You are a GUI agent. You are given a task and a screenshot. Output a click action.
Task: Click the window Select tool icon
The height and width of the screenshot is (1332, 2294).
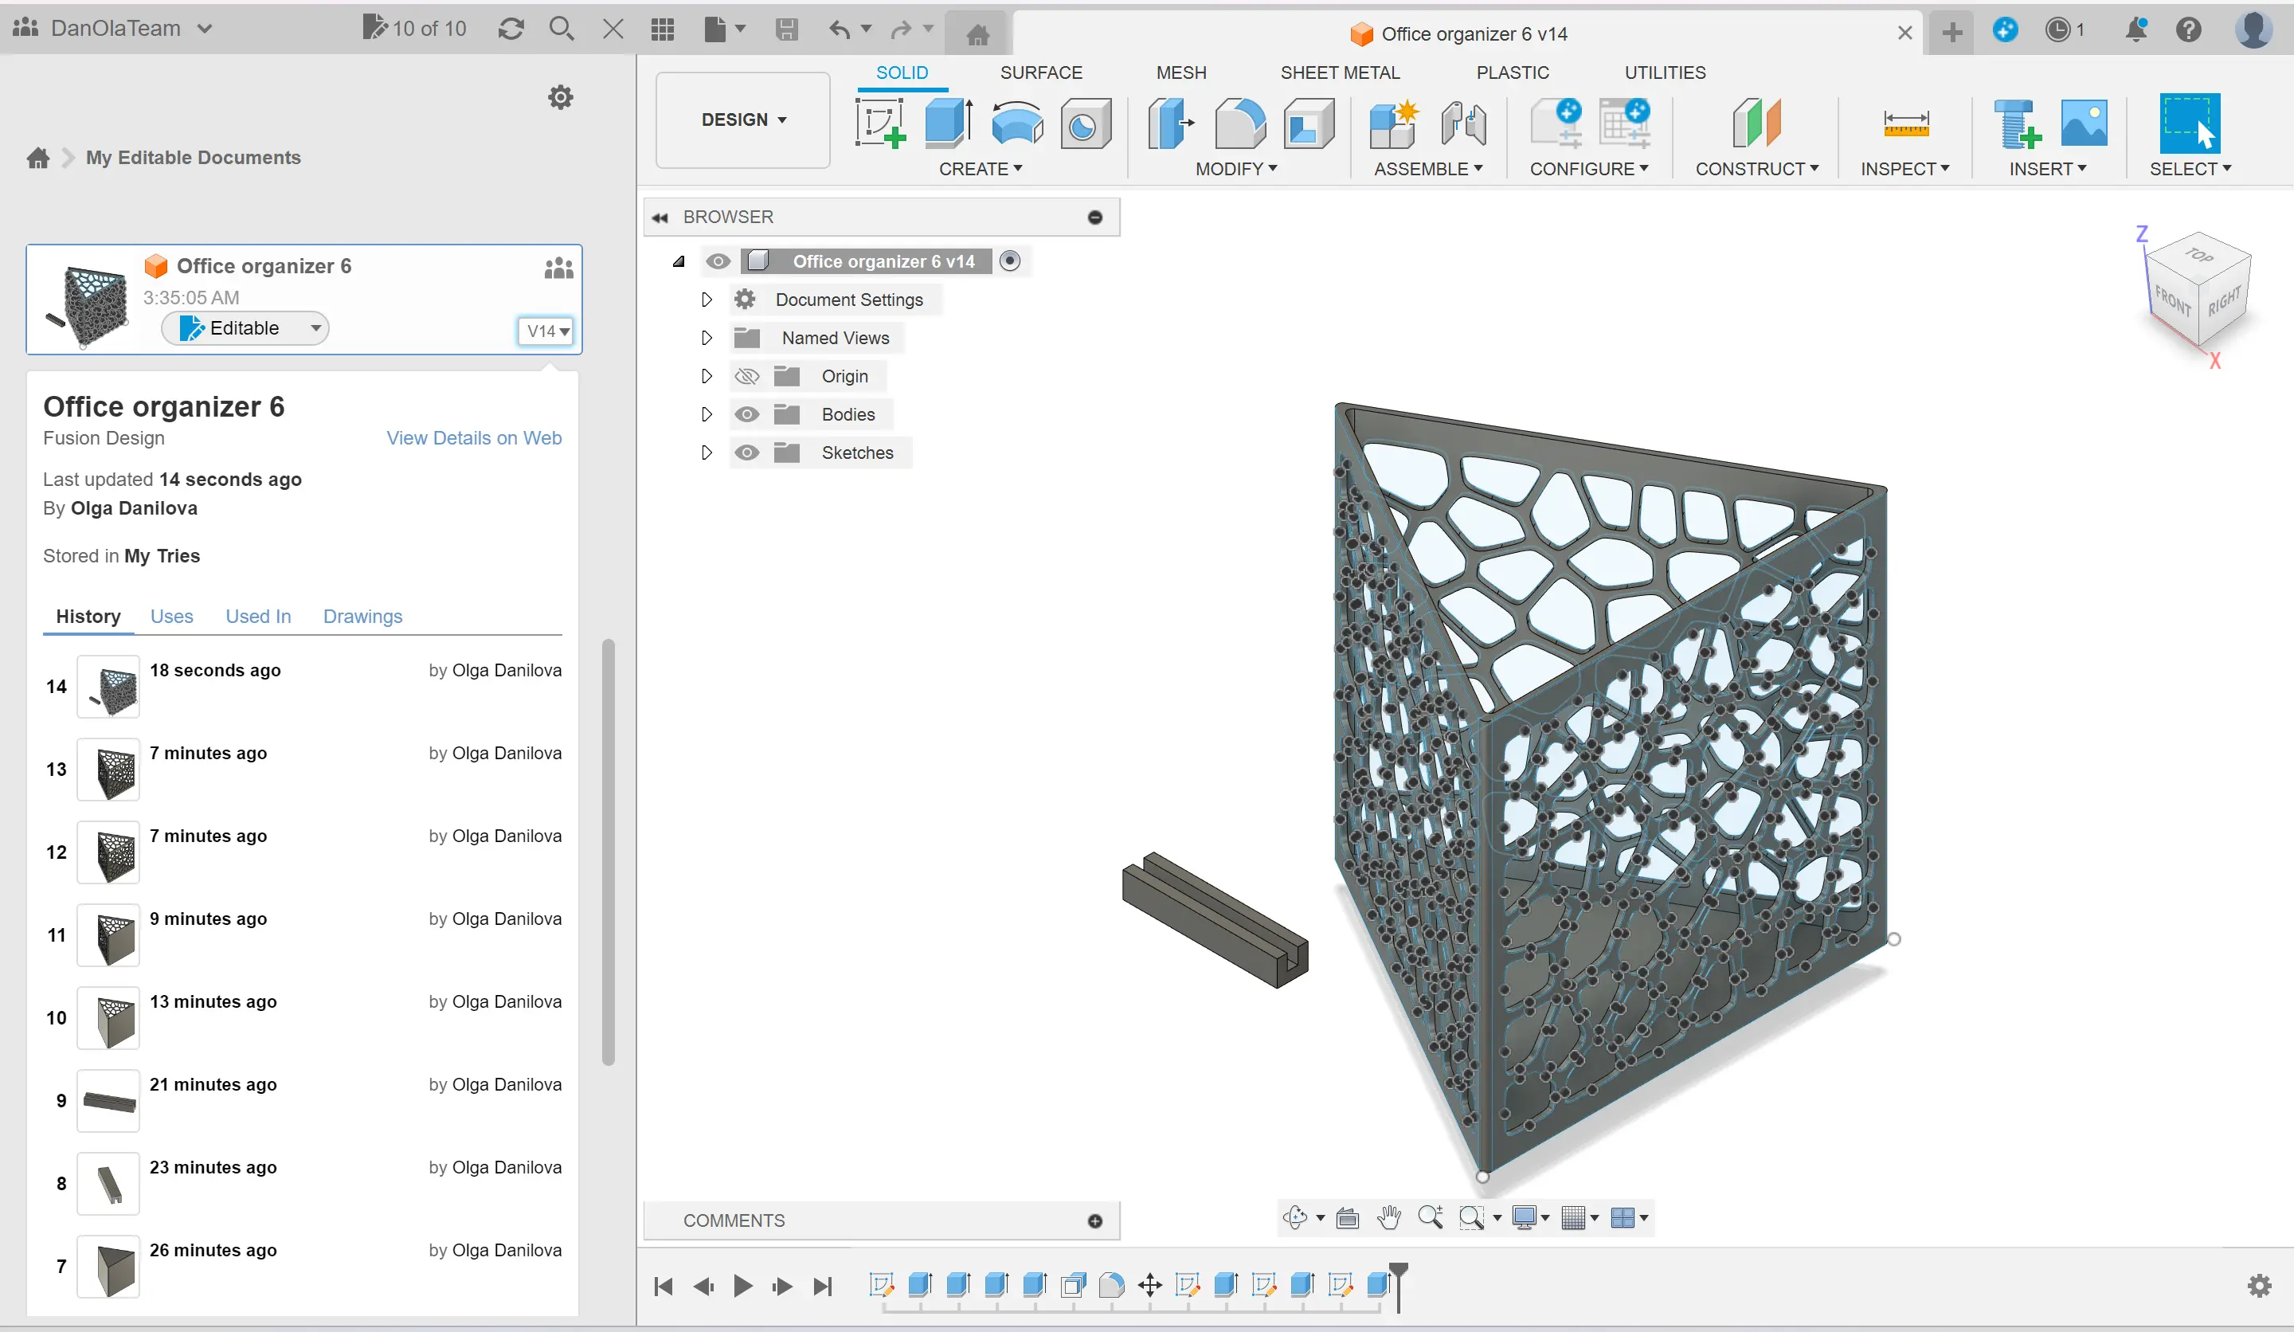pyautogui.click(x=2190, y=122)
